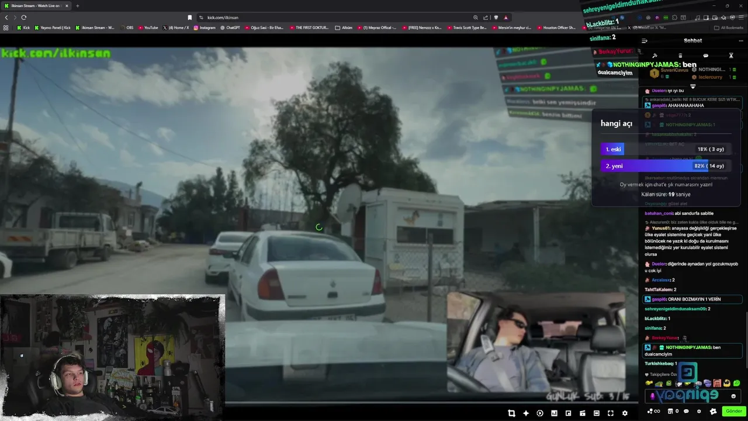Click the crop/clip icon in player controls
Screen dimensions: 748x421
coord(511,413)
